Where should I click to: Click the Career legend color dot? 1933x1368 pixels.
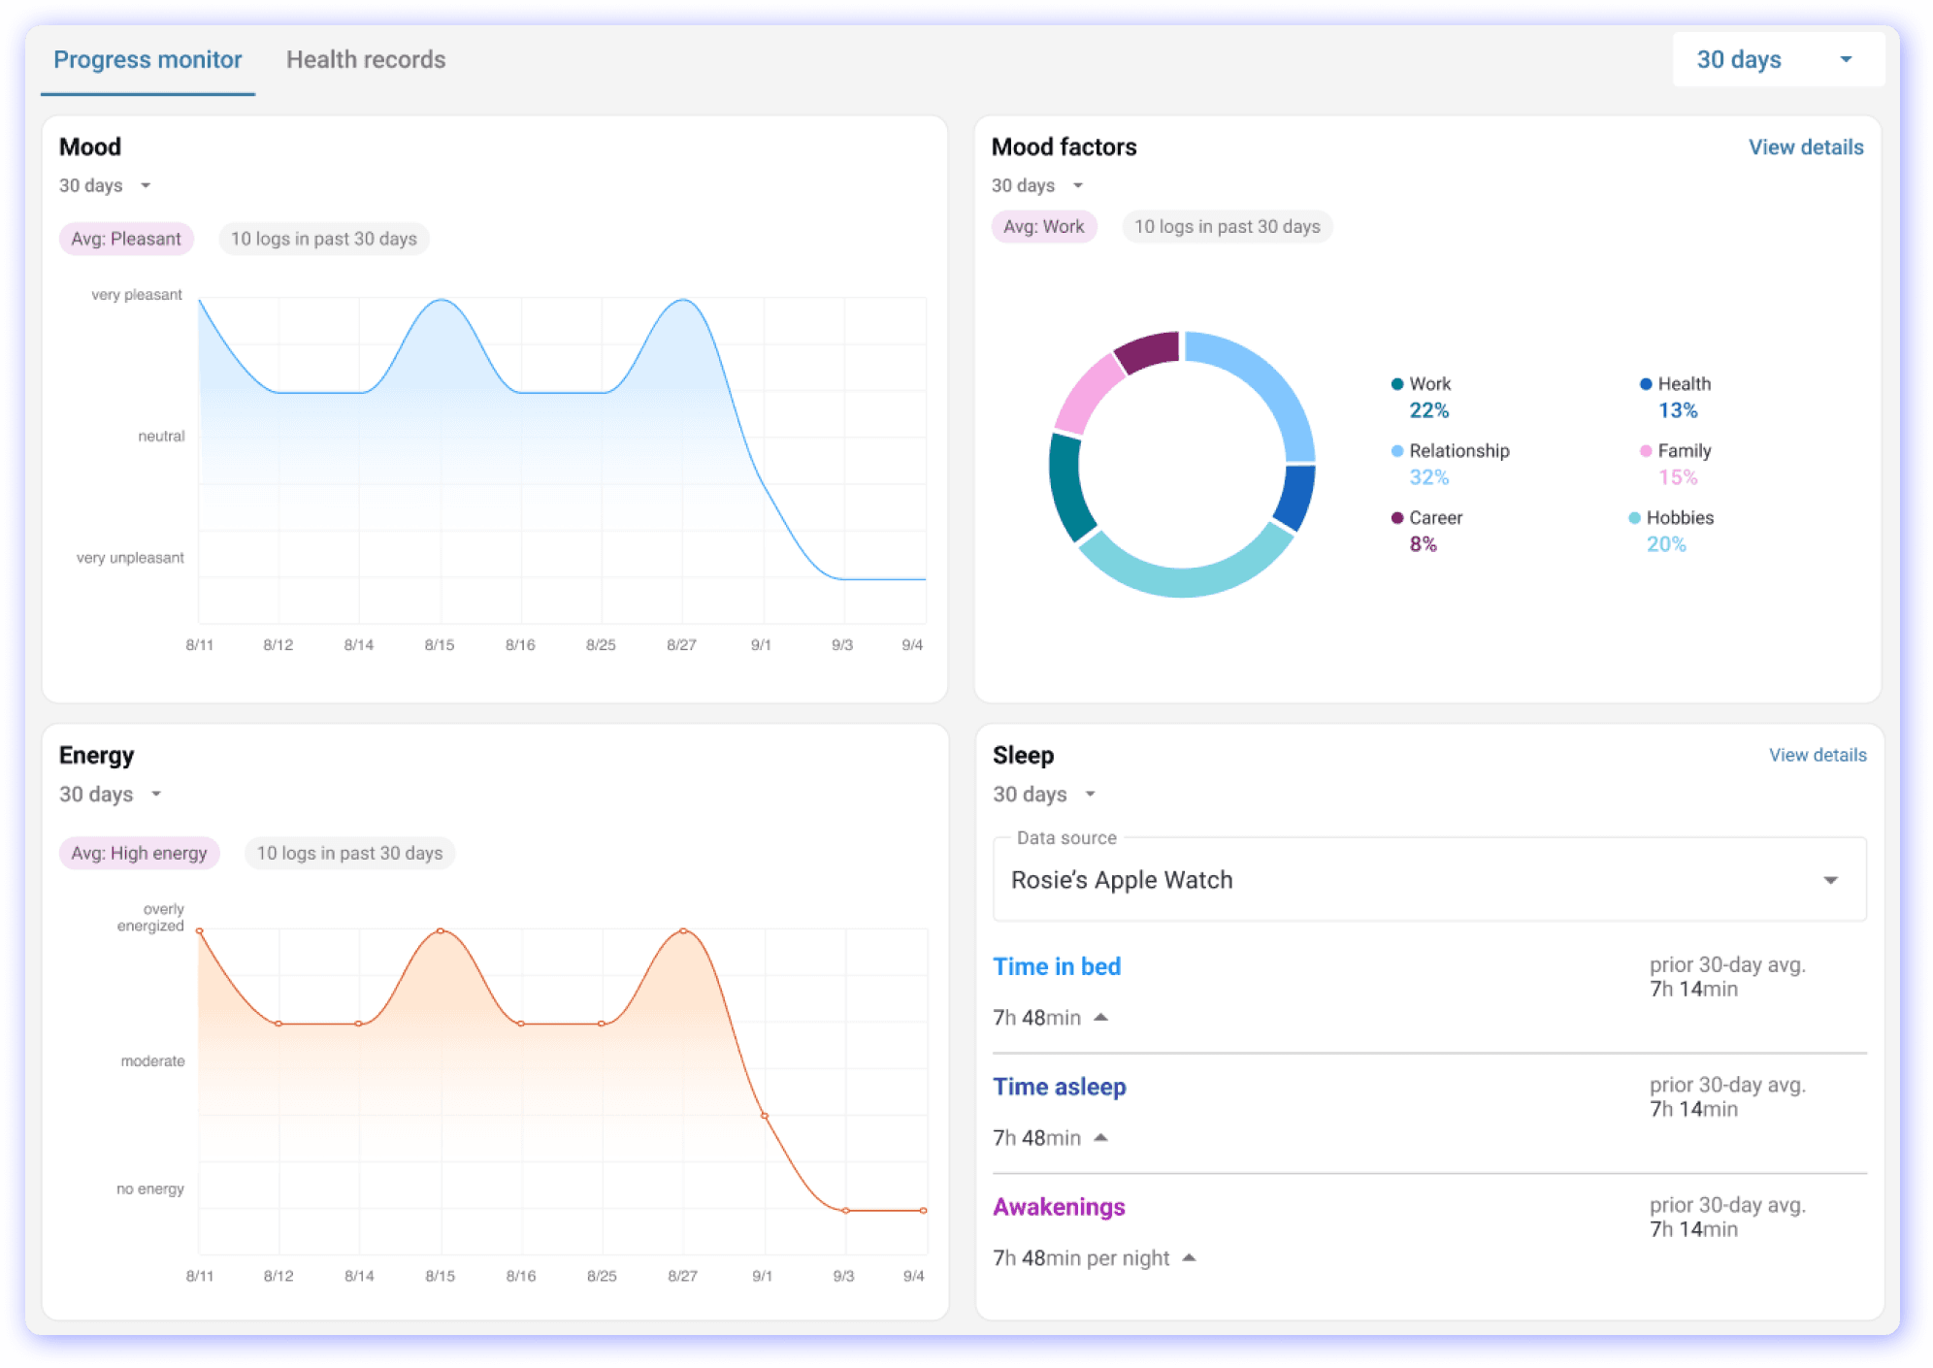[x=1396, y=518]
